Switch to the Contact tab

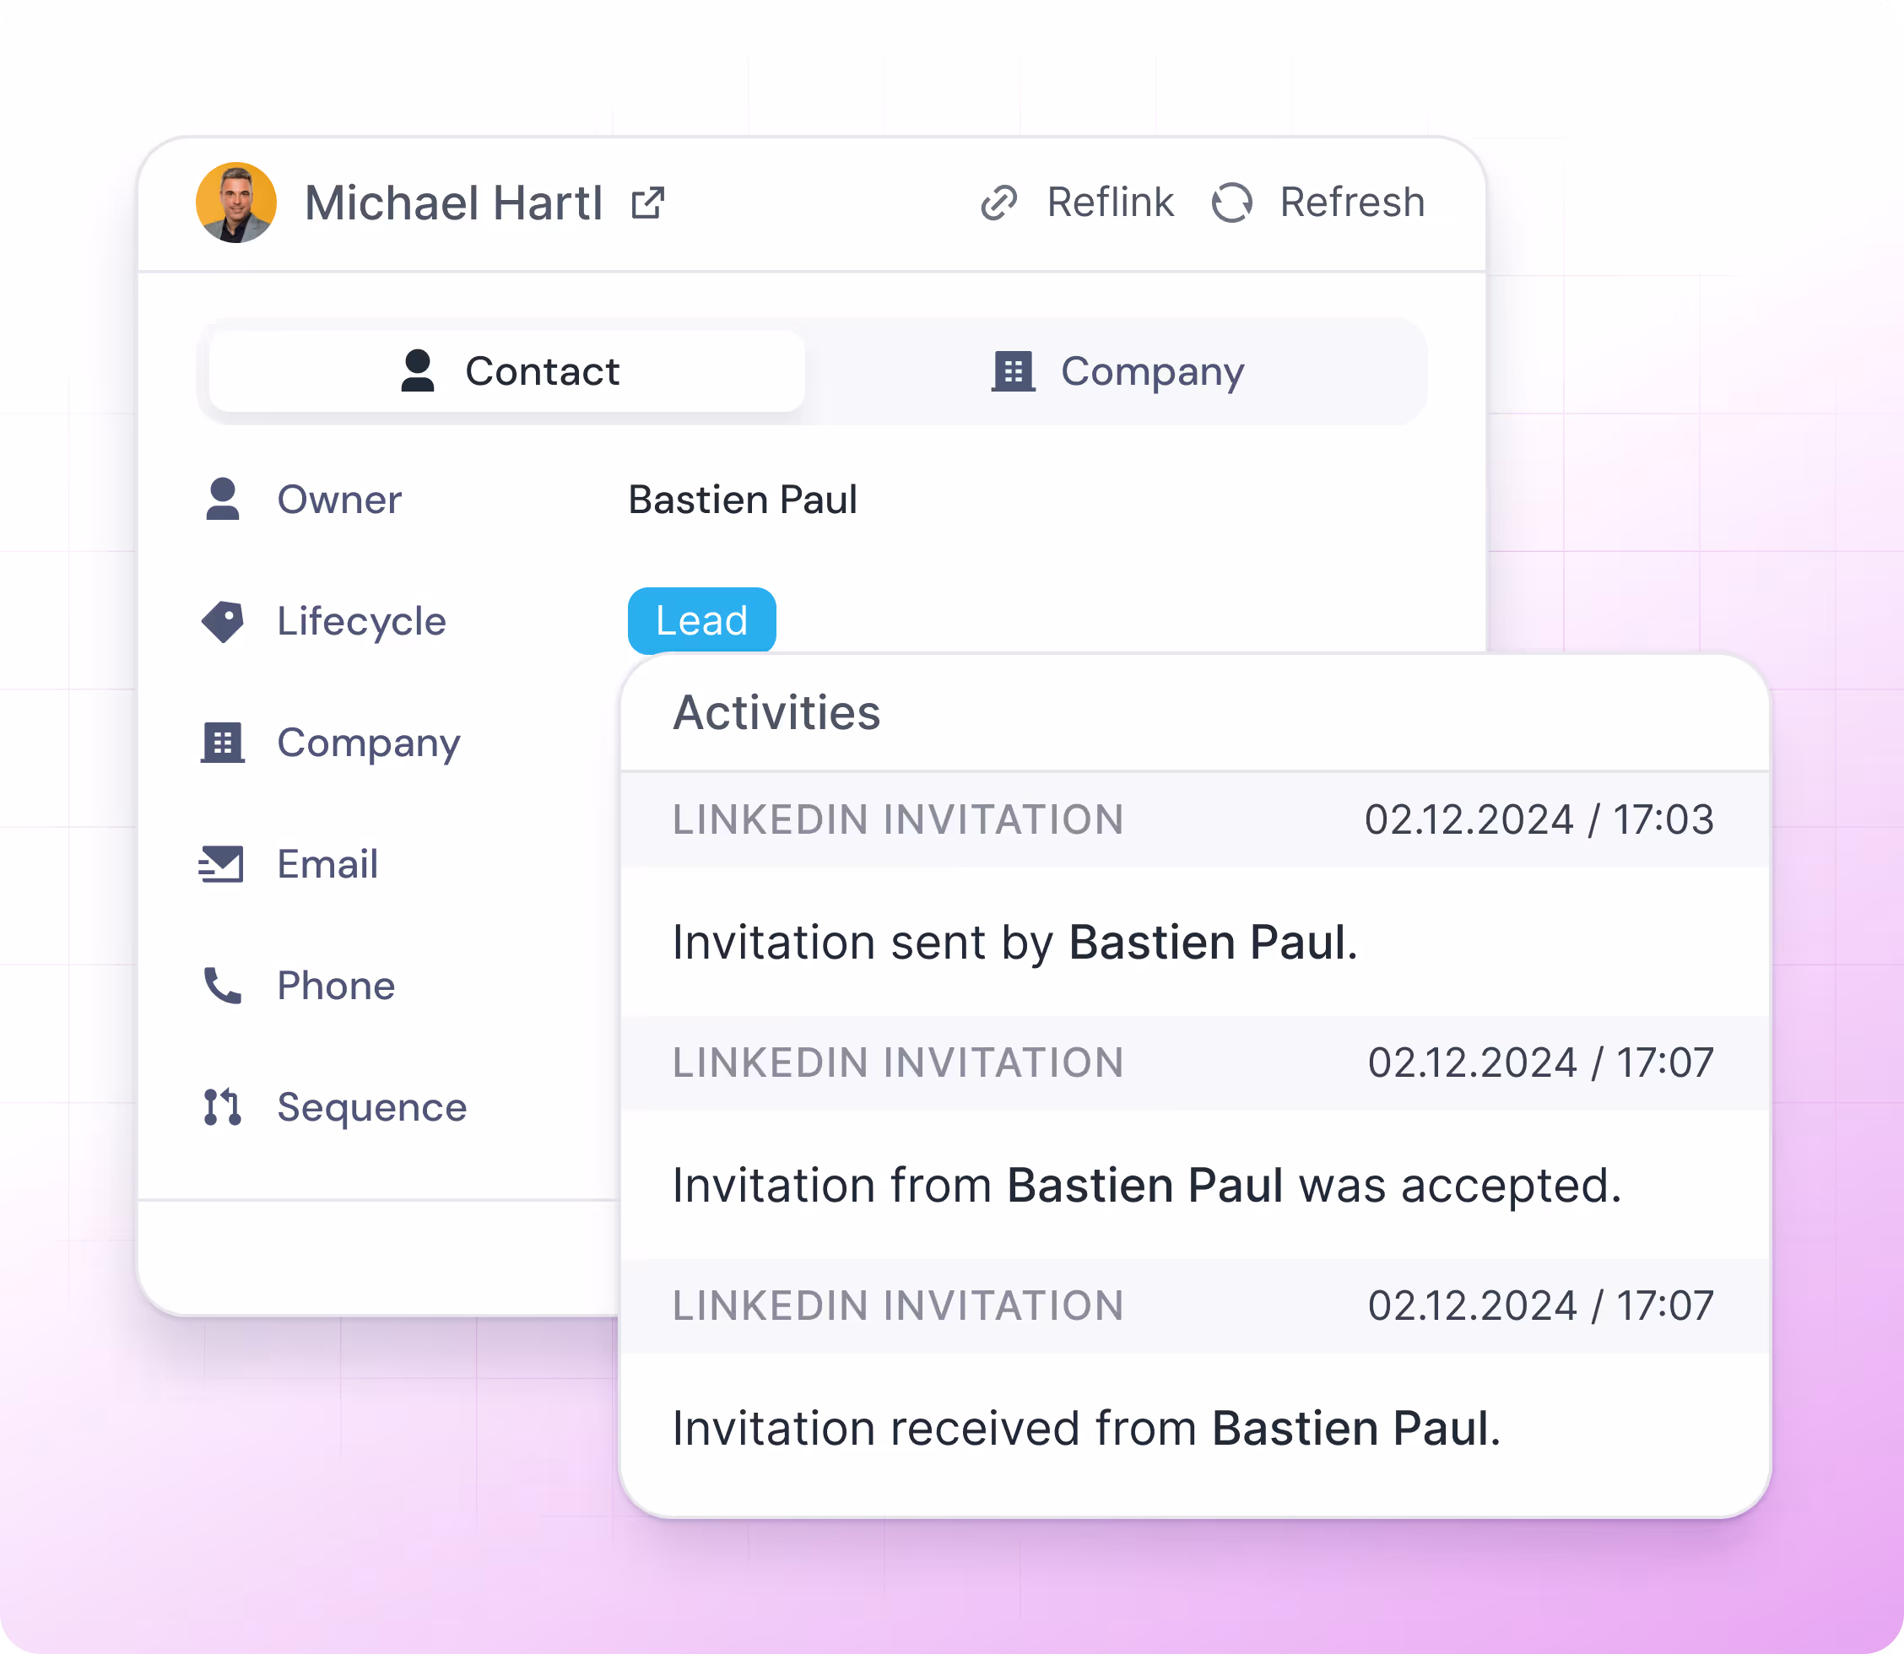click(507, 371)
